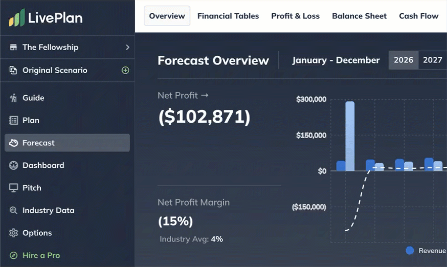Click the January - December period label
This screenshot has width=447, height=267.
[336, 60]
